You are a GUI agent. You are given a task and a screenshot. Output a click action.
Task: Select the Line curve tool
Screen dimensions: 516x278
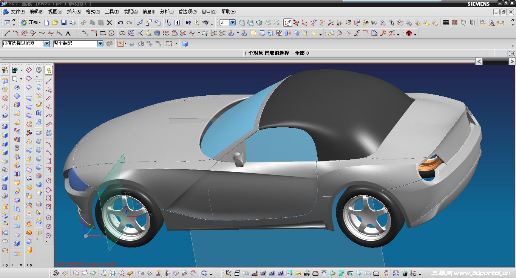(x=7, y=33)
